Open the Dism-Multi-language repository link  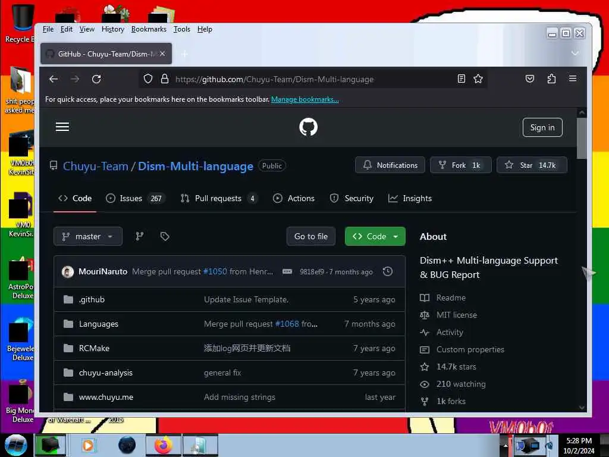195,166
